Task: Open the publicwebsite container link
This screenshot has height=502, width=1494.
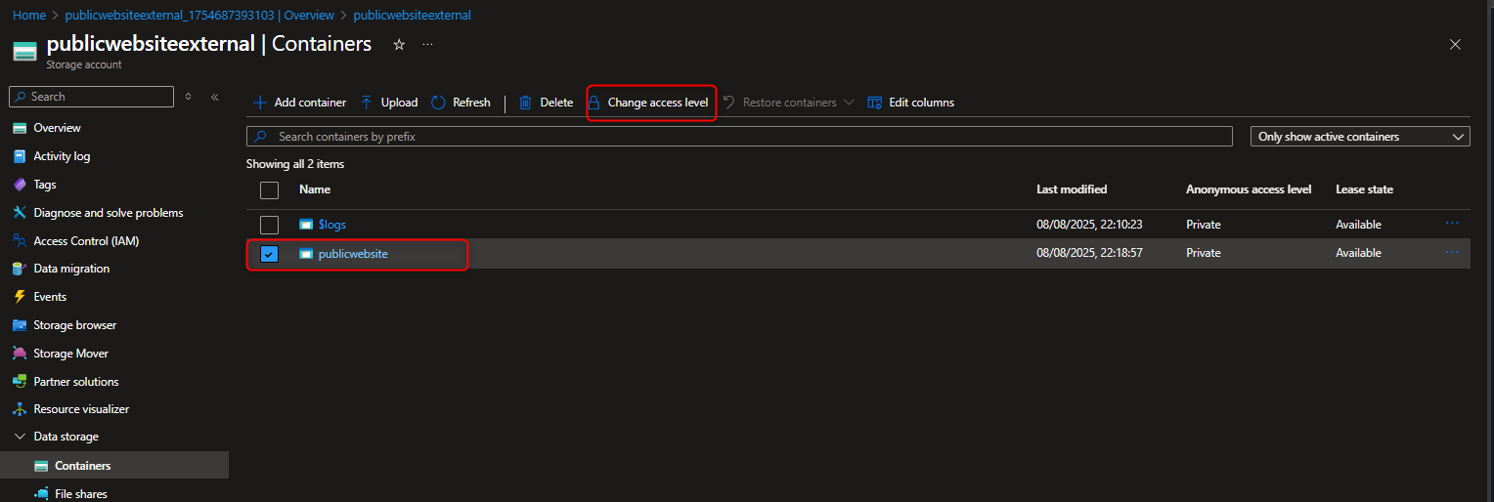Action: pos(353,254)
